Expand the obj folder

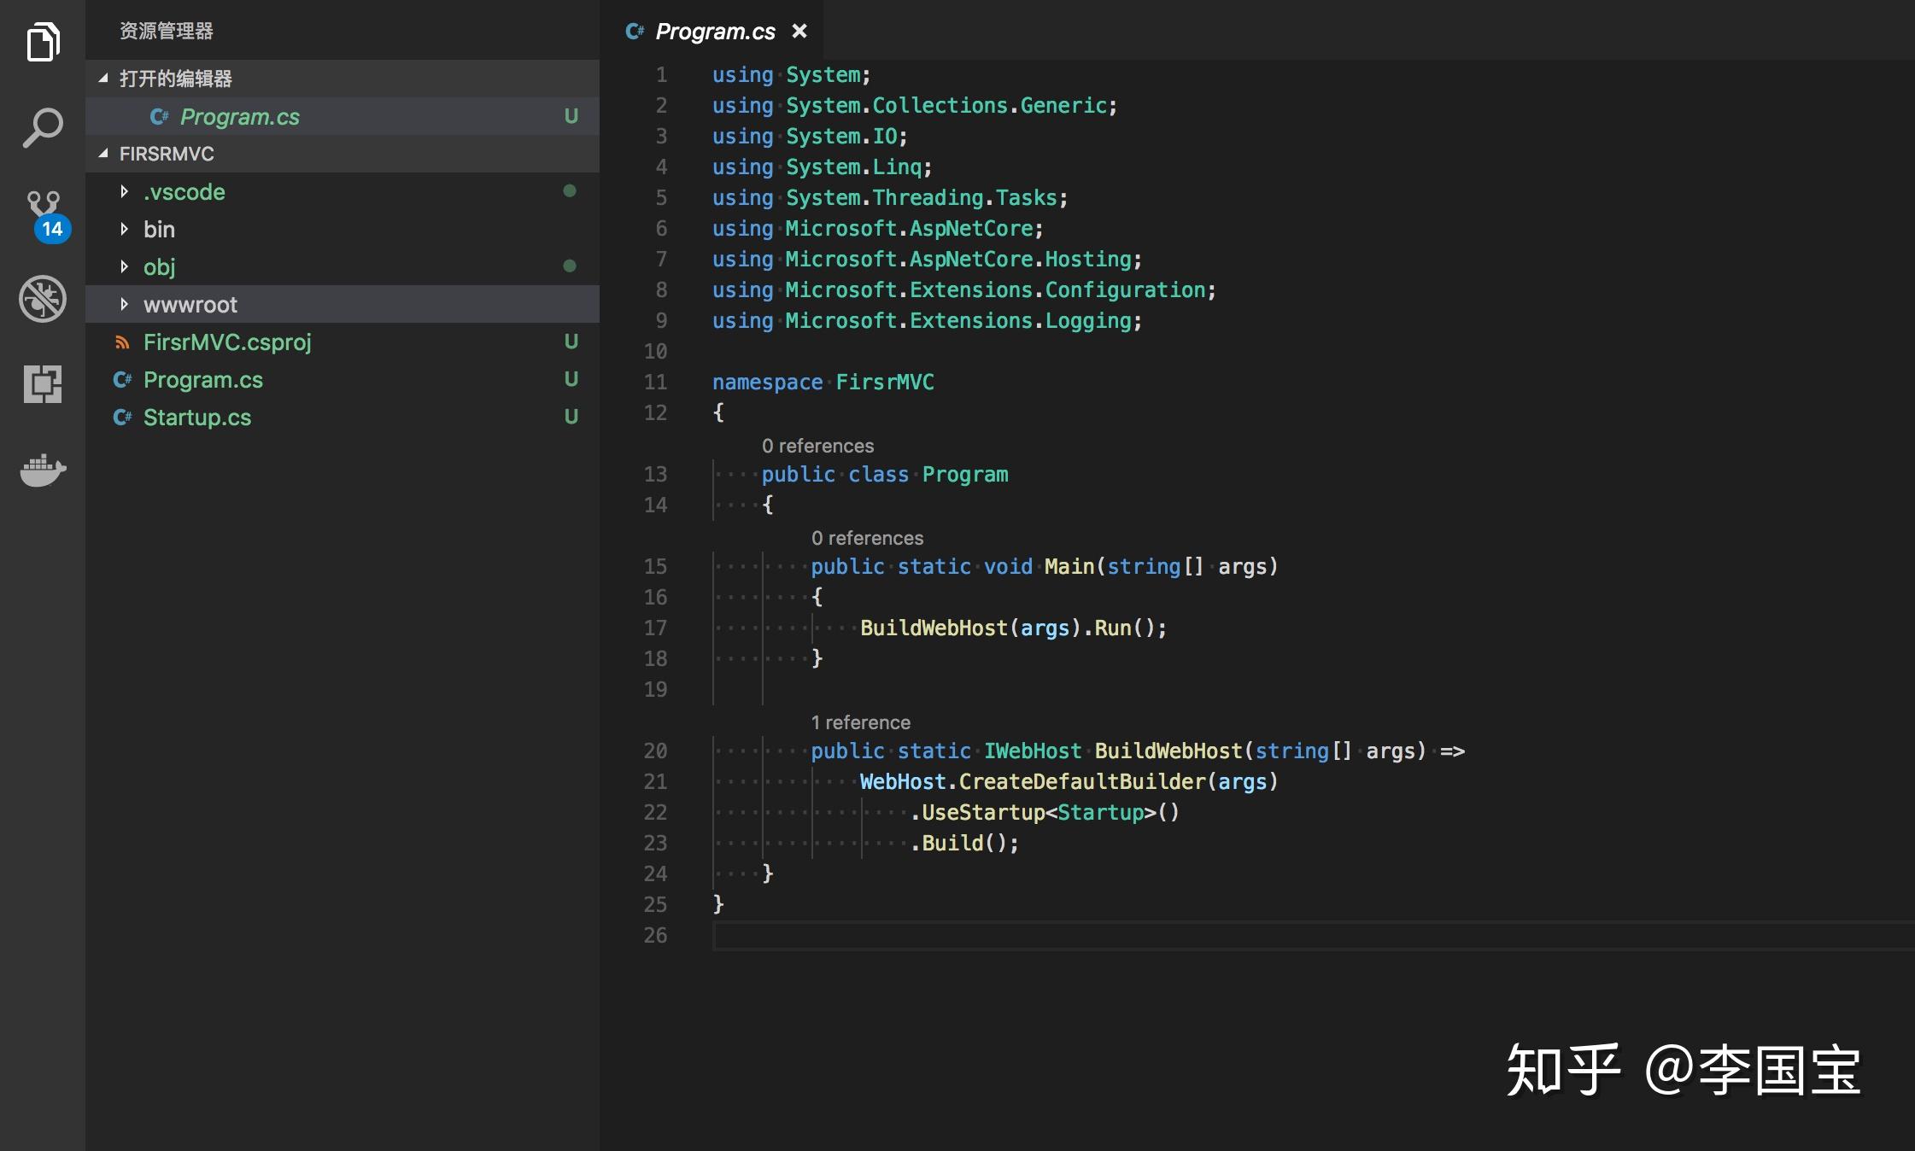[125, 267]
